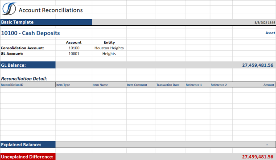The width and height of the screenshot is (276, 160).
Task: Select the GL Balance amount 27,459,481.56
Action: [x=258, y=65]
